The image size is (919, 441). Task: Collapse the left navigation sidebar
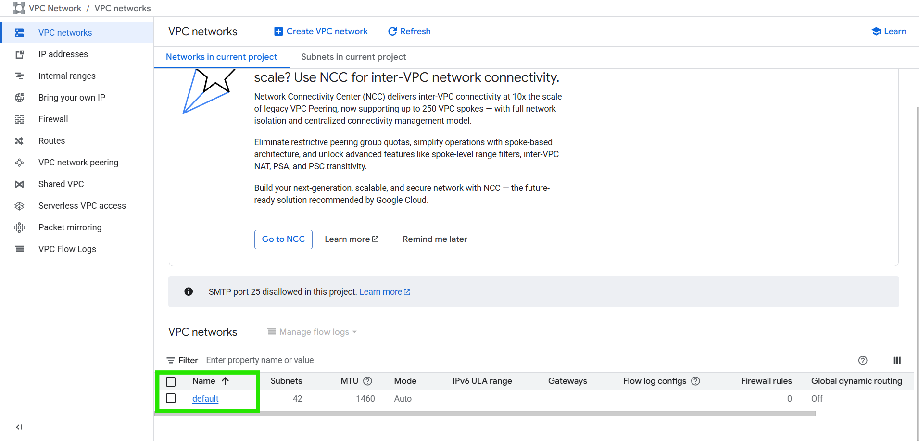[x=19, y=427]
